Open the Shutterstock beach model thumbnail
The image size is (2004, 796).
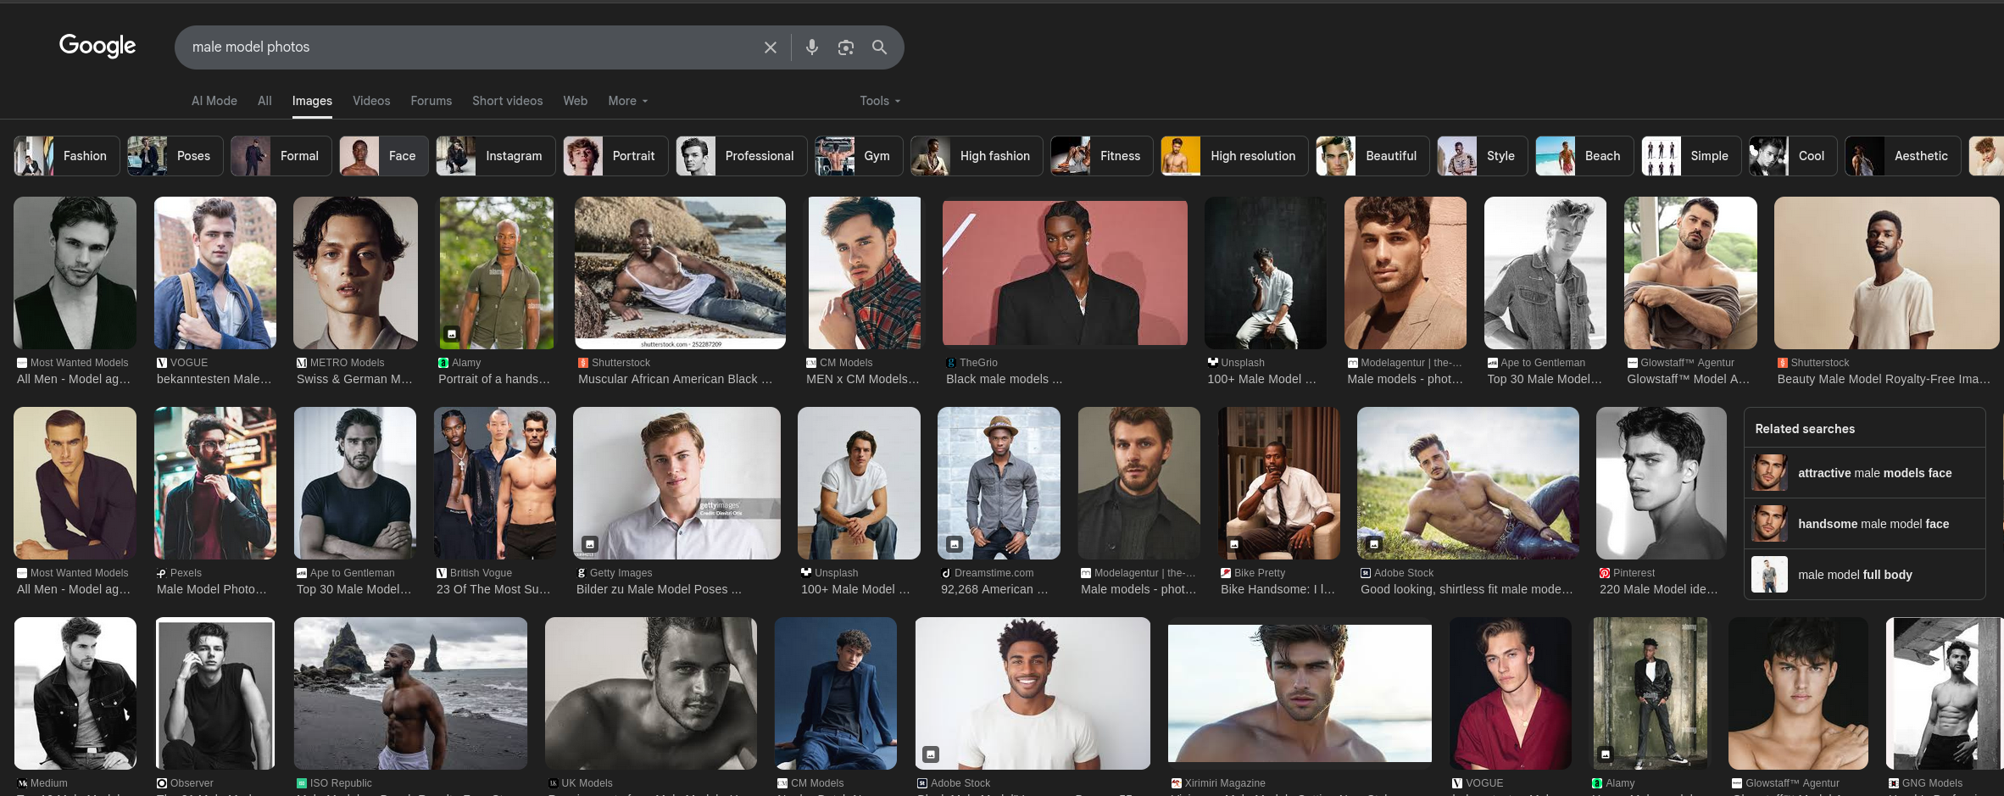point(680,273)
